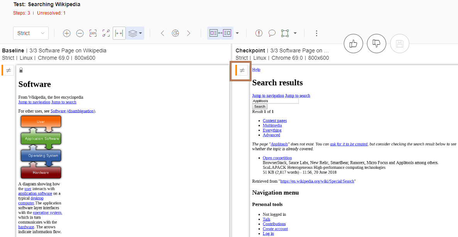458x237 pixels.
Task: Click the Log in link
Action: pyautogui.click(x=268, y=234)
